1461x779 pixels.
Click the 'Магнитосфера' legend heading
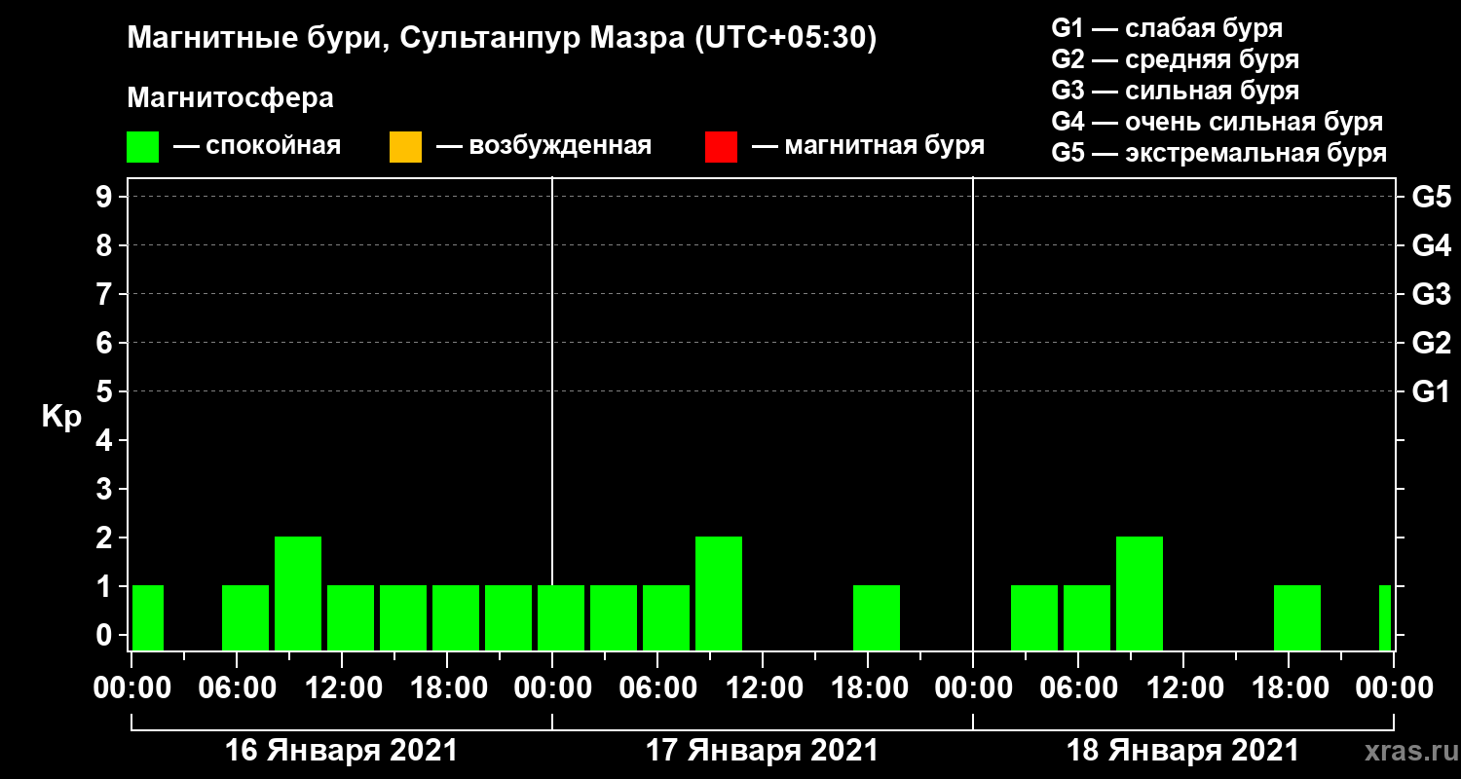(x=230, y=98)
